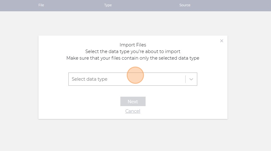The width and height of the screenshot is (271, 151).
Task: Click the Source column header
Action: pos(185,5)
